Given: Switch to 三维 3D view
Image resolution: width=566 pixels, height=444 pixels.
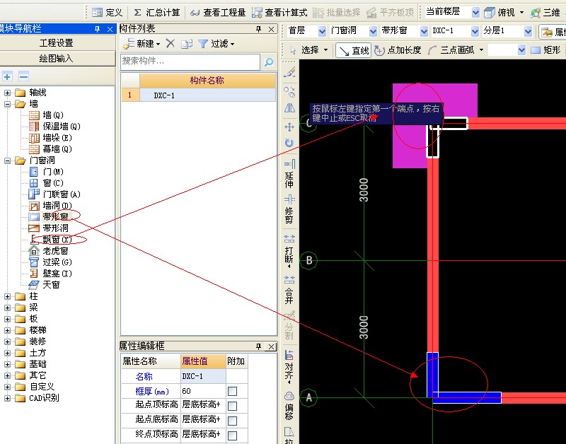Looking at the screenshot, I should pos(545,13).
